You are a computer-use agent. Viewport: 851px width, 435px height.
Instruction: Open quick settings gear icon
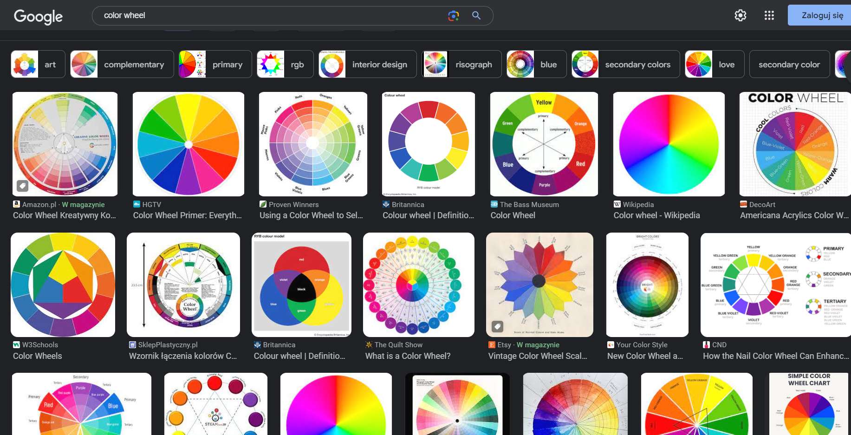click(x=741, y=15)
